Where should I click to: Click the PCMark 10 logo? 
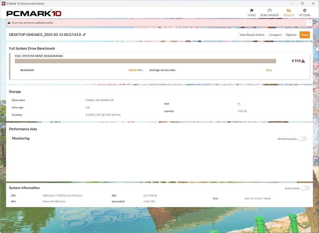34,13
